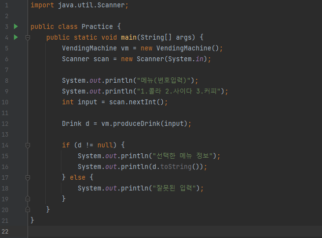The width and height of the screenshot is (322, 238).
Task: Collapse the else block at line 17
Action: pyautogui.click(x=28, y=177)
